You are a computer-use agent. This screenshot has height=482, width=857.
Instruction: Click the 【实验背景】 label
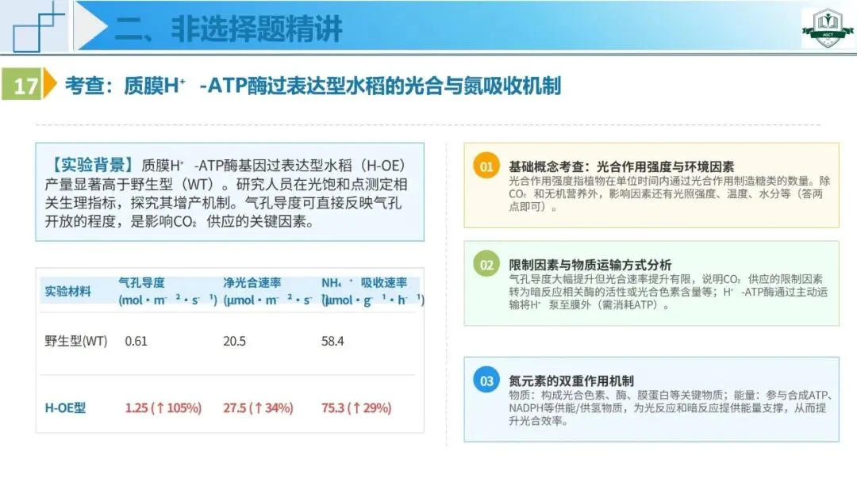(92, 164)
